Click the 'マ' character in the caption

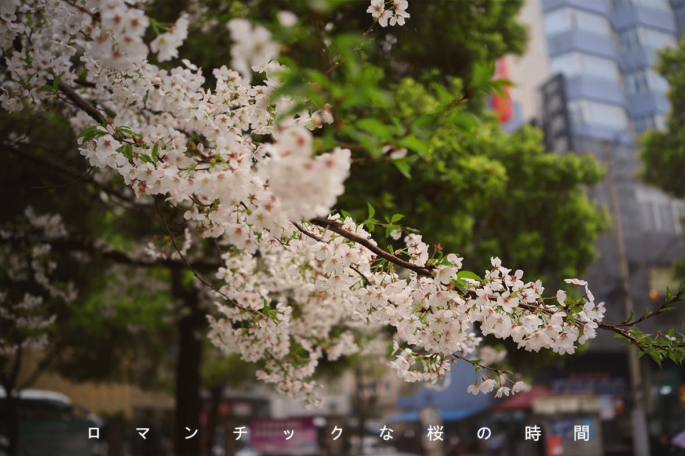click(143, 433)
